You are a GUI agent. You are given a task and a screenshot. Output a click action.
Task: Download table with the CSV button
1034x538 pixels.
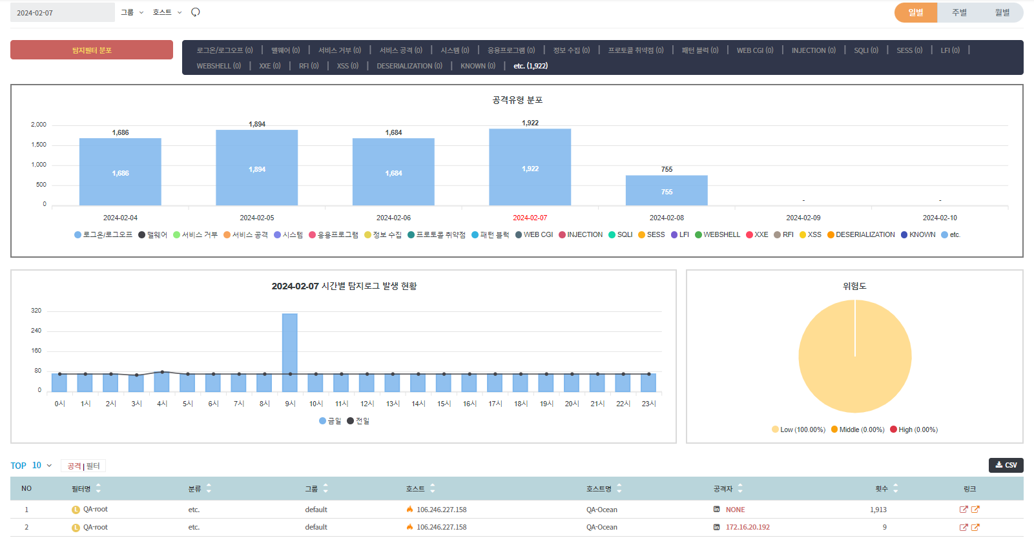1006,465
